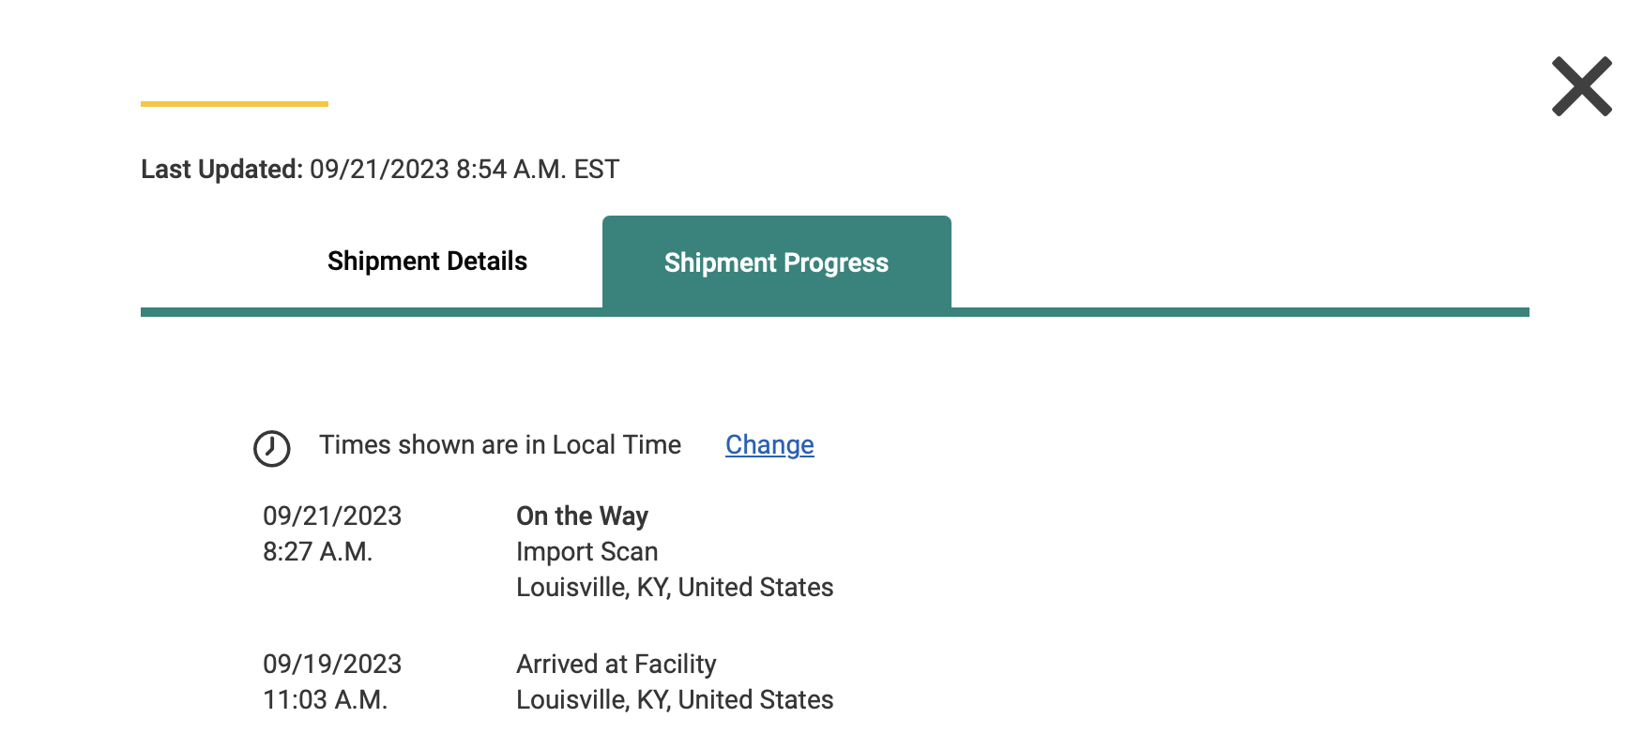Click the green divider line below tabs
Viewport: 1644px width, 733px height.
[x=1220, y=312]
